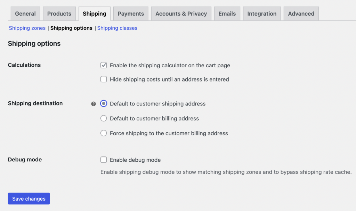The image size is (356, 211).
Task: Force shipping to the customer billing address
Action: tap(104, 133)
